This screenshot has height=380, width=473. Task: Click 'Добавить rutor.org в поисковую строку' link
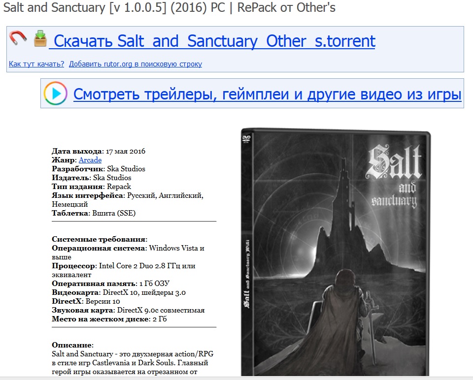135,64
